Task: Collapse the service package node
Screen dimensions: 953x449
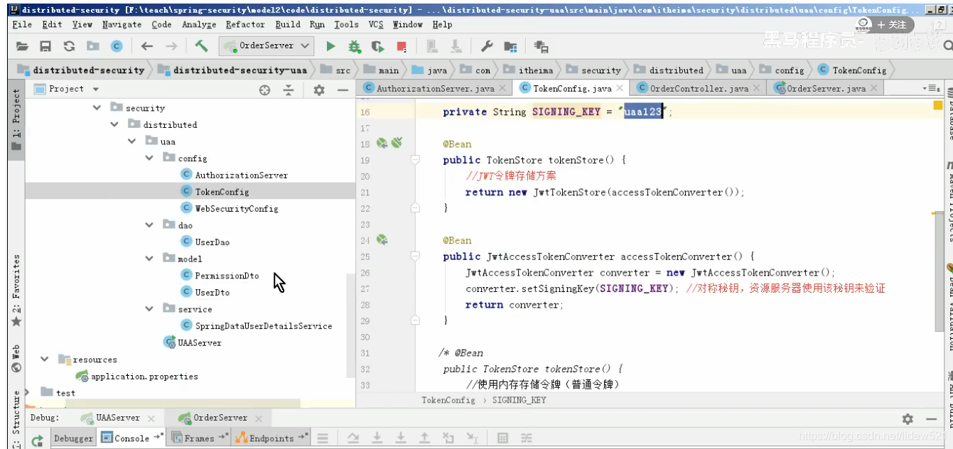Action: 149,309
